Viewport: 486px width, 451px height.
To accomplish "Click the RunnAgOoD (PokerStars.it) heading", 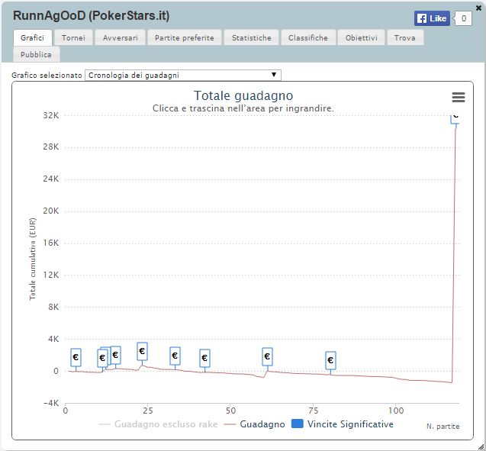I will pos(91,16).
